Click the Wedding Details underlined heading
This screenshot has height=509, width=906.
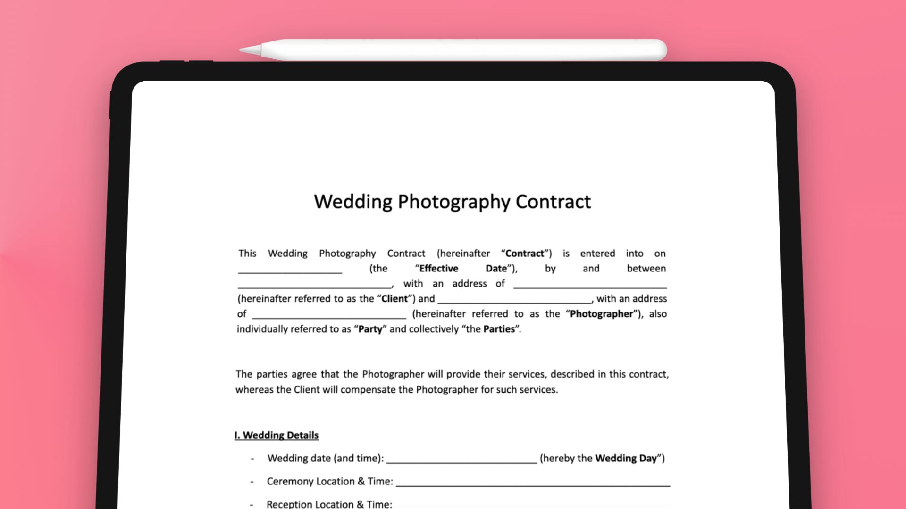[277, 435]
